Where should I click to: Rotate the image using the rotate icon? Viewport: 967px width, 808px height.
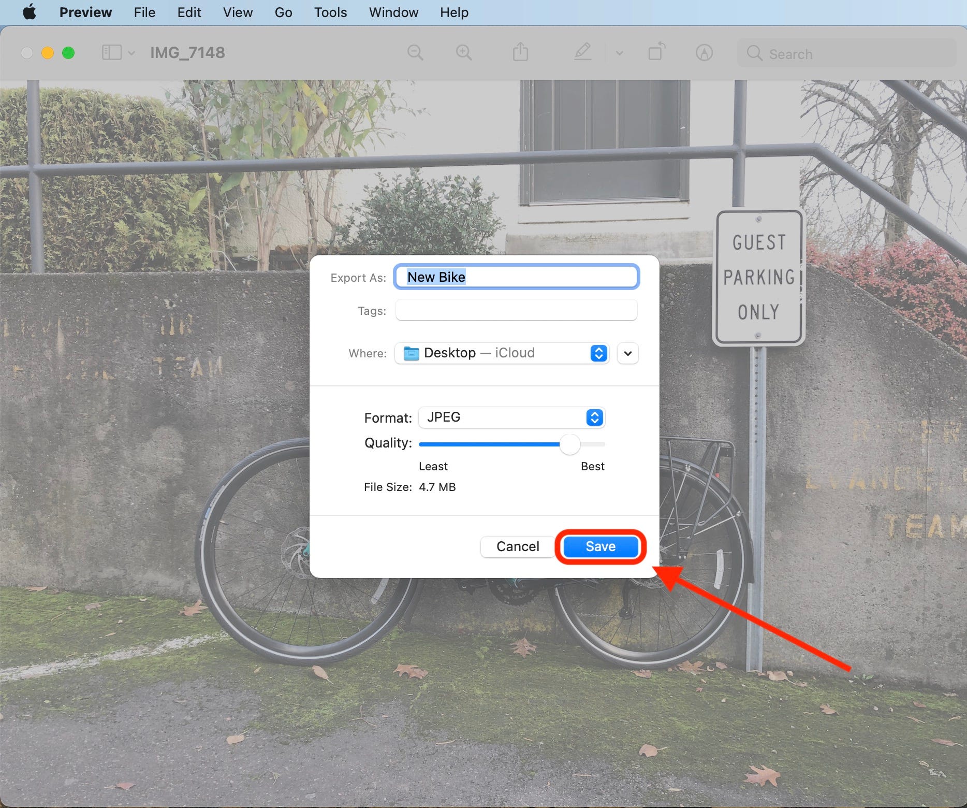click(x=656, y=52)
